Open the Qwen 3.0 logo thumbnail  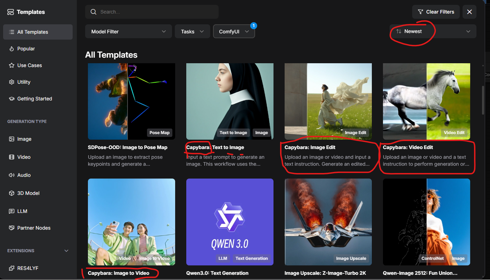230,222
